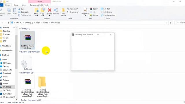Viewport: 185px width, 104px height.
Task: Select the Last week RAR archive file
Action: [x=28, y=87]
